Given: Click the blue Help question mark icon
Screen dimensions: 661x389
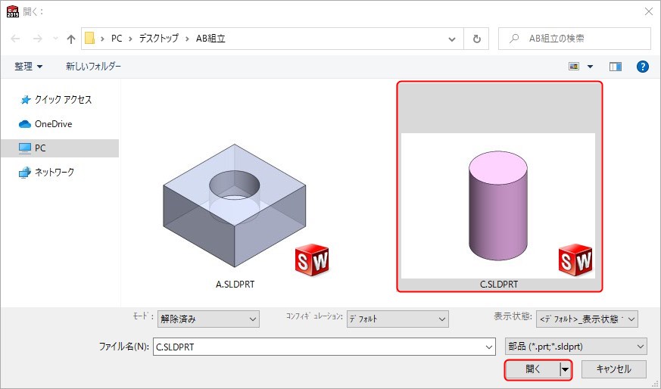Looking at the screenshot, I should 643,67.
